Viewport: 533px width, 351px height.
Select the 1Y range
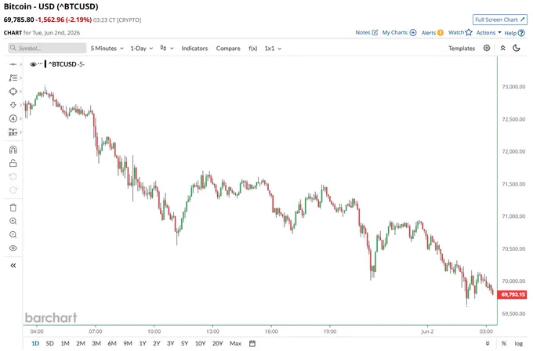click(143, 343)
